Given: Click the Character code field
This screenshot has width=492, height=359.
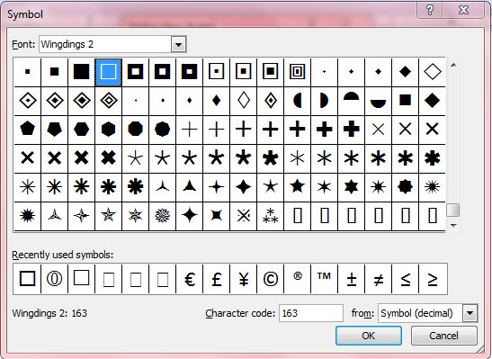Looking at the screenshot, I should coord(311,313).
